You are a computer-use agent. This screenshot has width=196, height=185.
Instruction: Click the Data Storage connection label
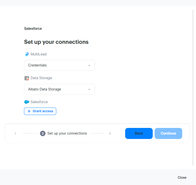41,78
